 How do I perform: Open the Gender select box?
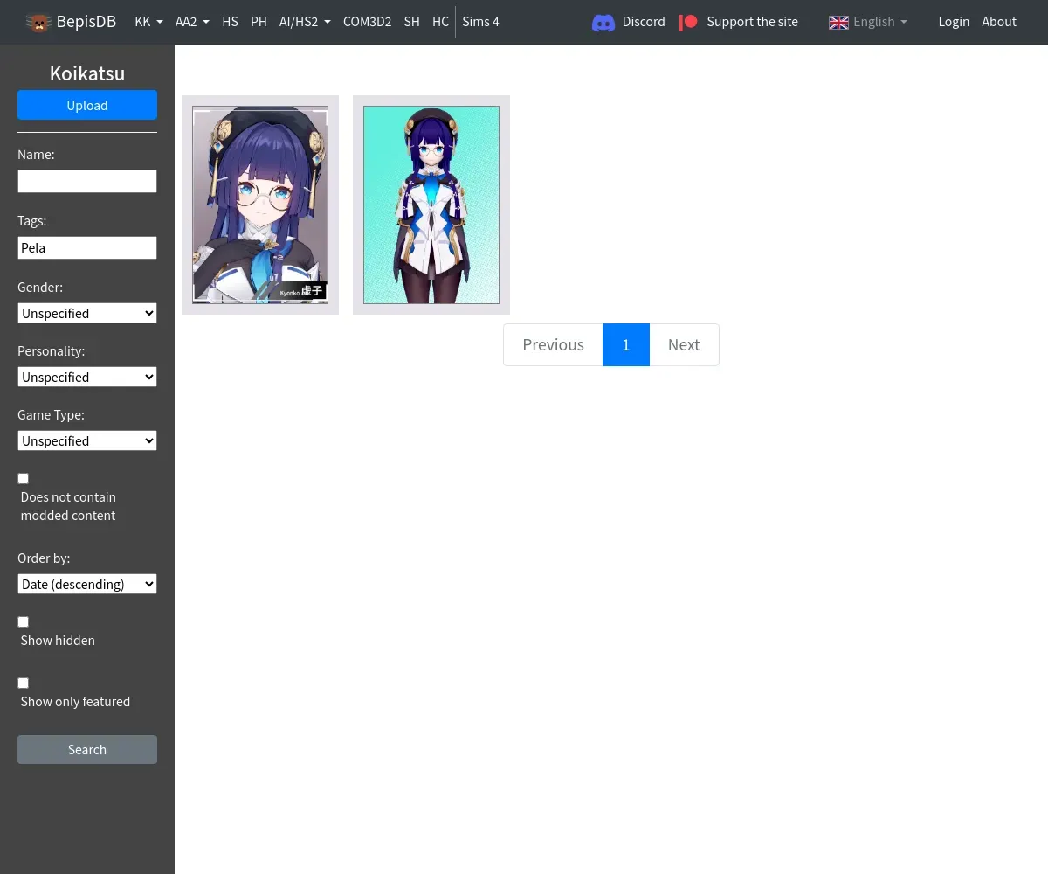coord(87,313)
